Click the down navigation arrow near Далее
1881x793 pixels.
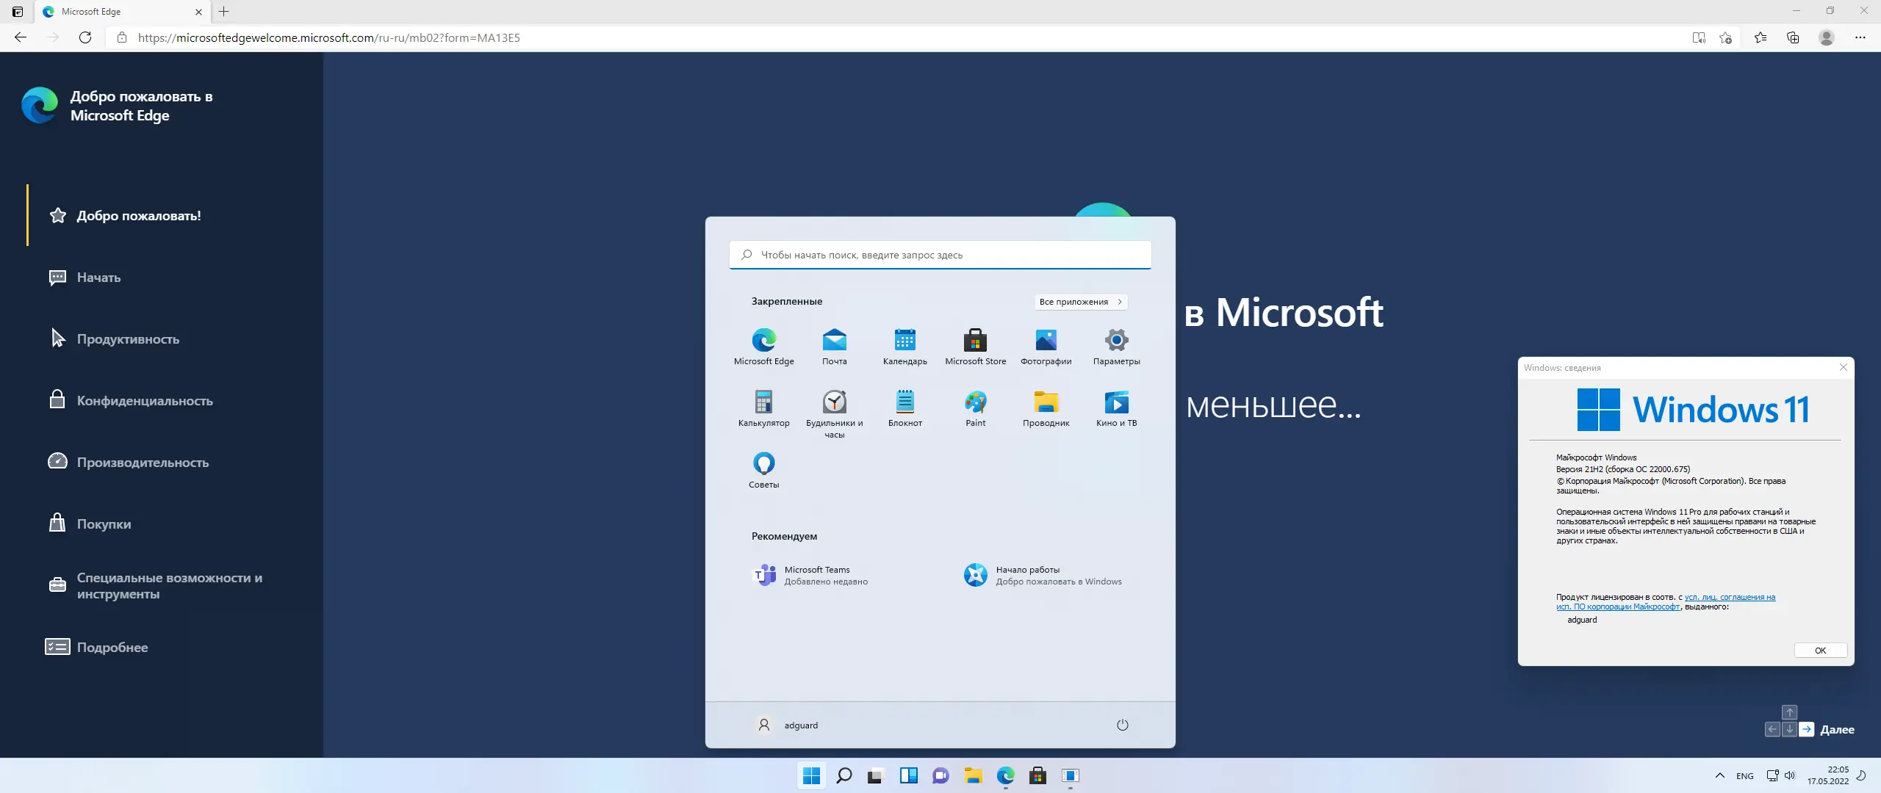[1789, 729]
